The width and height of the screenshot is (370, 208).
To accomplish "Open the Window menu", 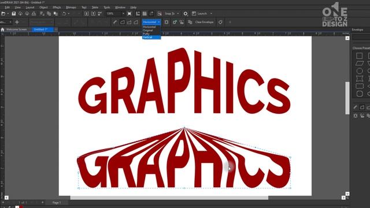I will coord(120,8).
